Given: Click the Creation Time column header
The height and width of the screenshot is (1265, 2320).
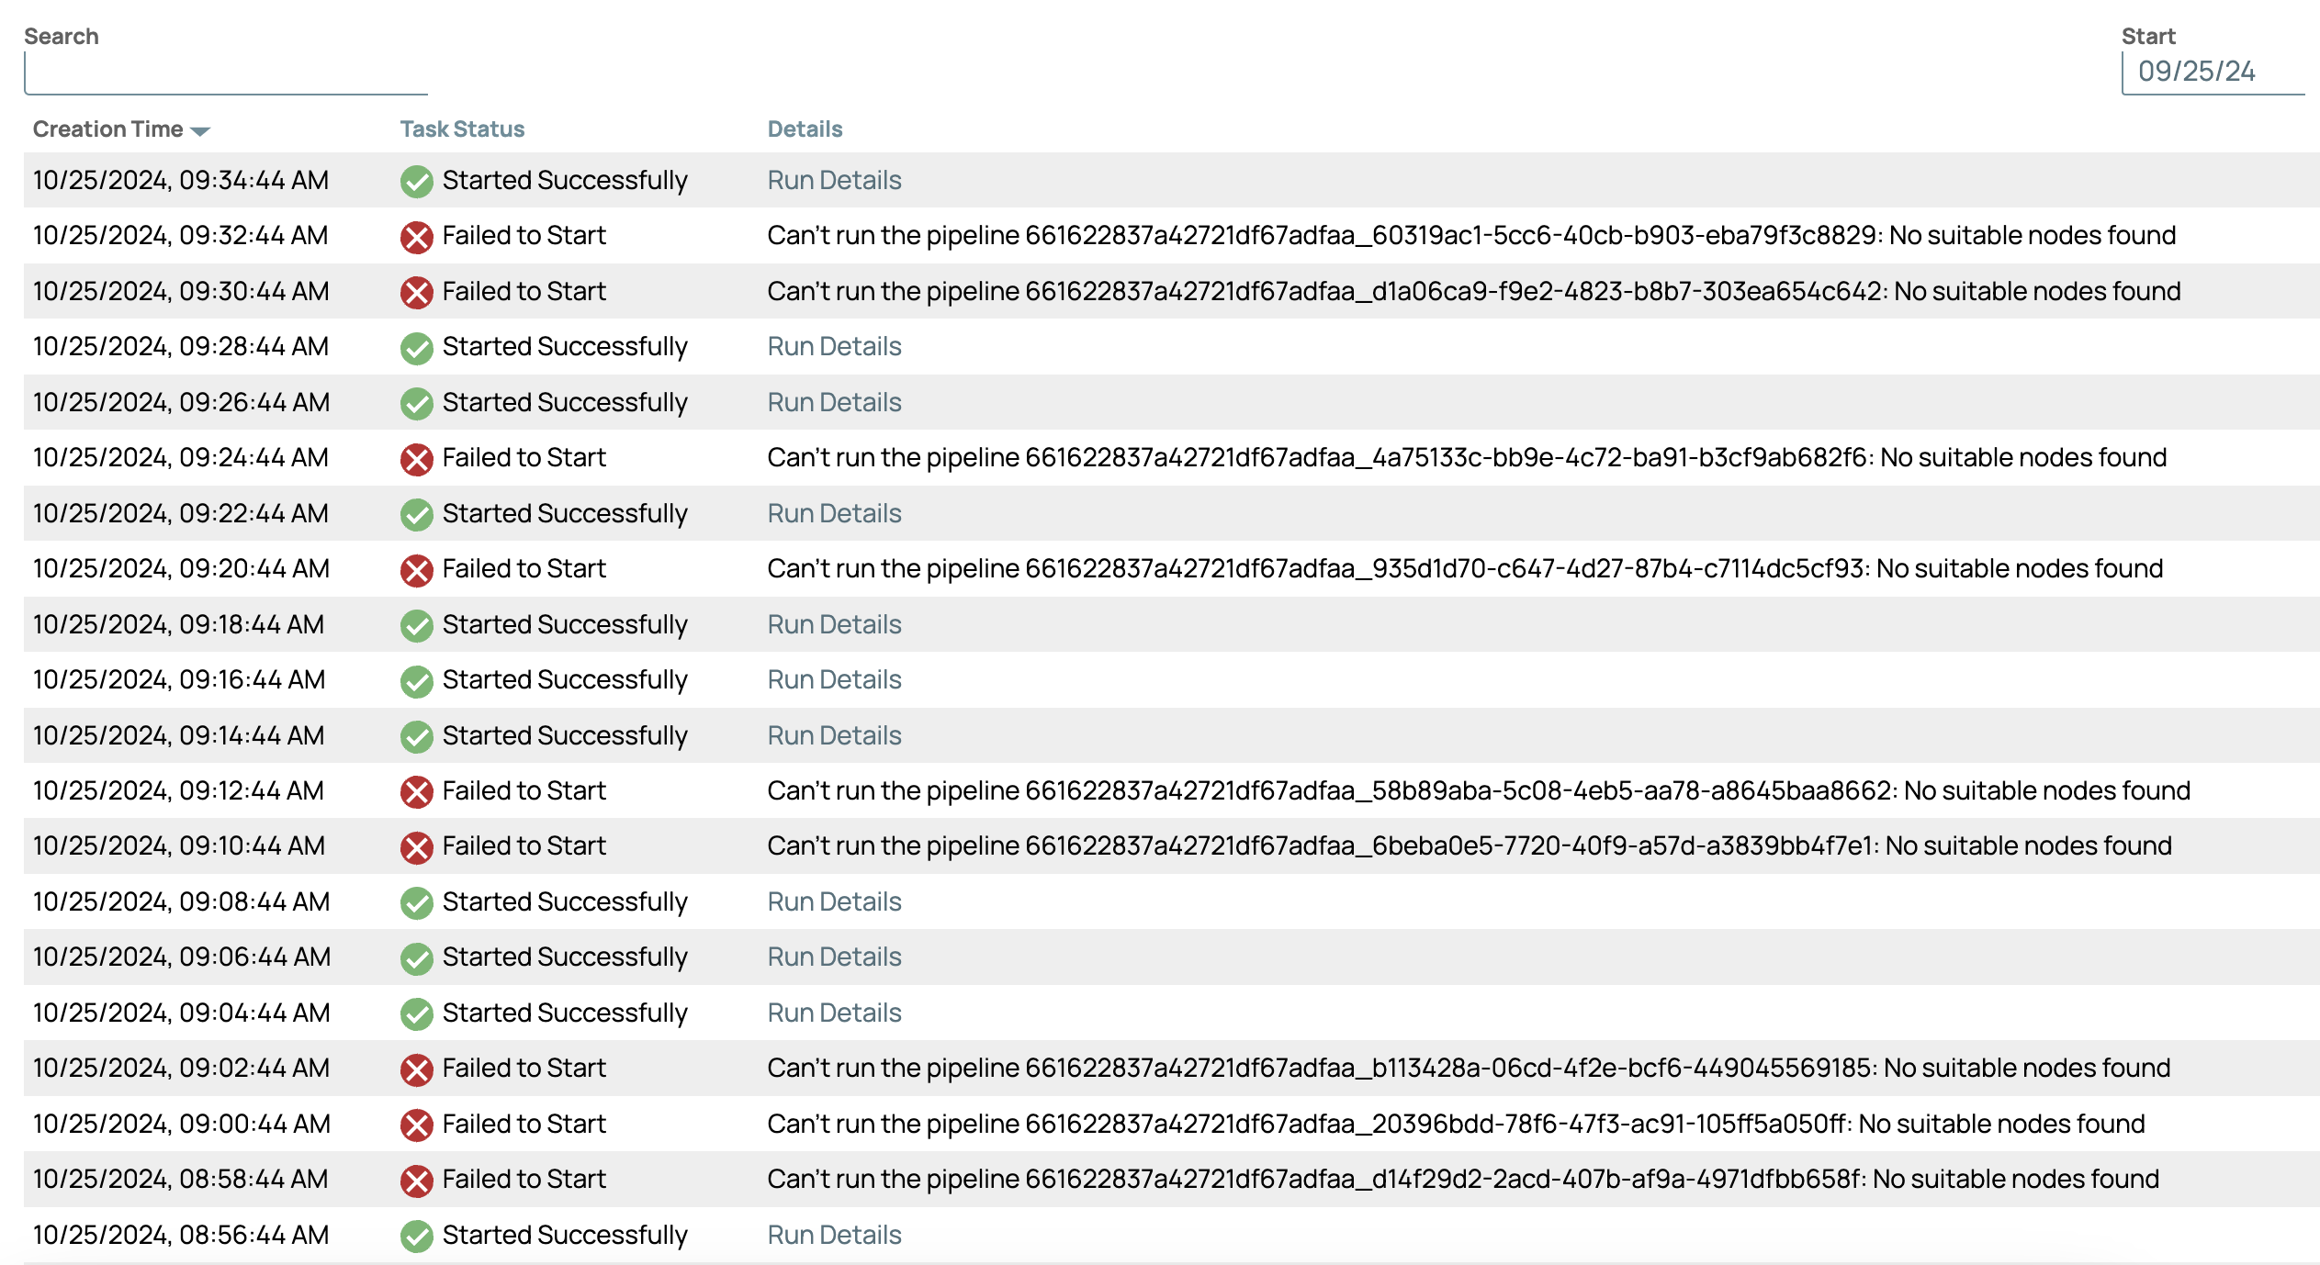Looking at the screenshot, I should 108,129.
